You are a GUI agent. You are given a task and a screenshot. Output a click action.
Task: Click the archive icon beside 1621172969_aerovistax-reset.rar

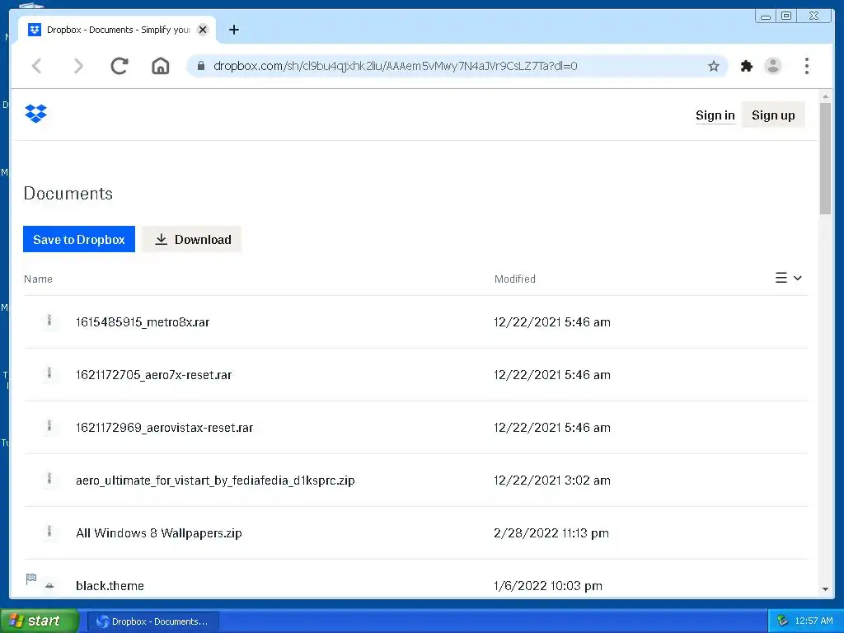tap(49, 426)
